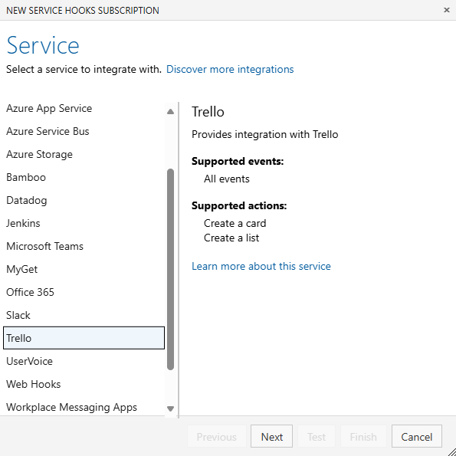The height and width of the screenshot is (456, 456).
Task: Select Workplace Messaging Apps service
Action: click(84, 407)
